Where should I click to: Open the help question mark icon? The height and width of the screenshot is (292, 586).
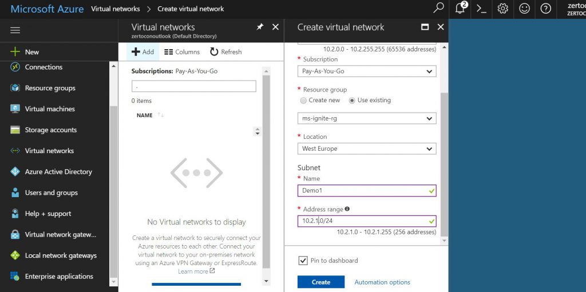click(x=545, y=9)
